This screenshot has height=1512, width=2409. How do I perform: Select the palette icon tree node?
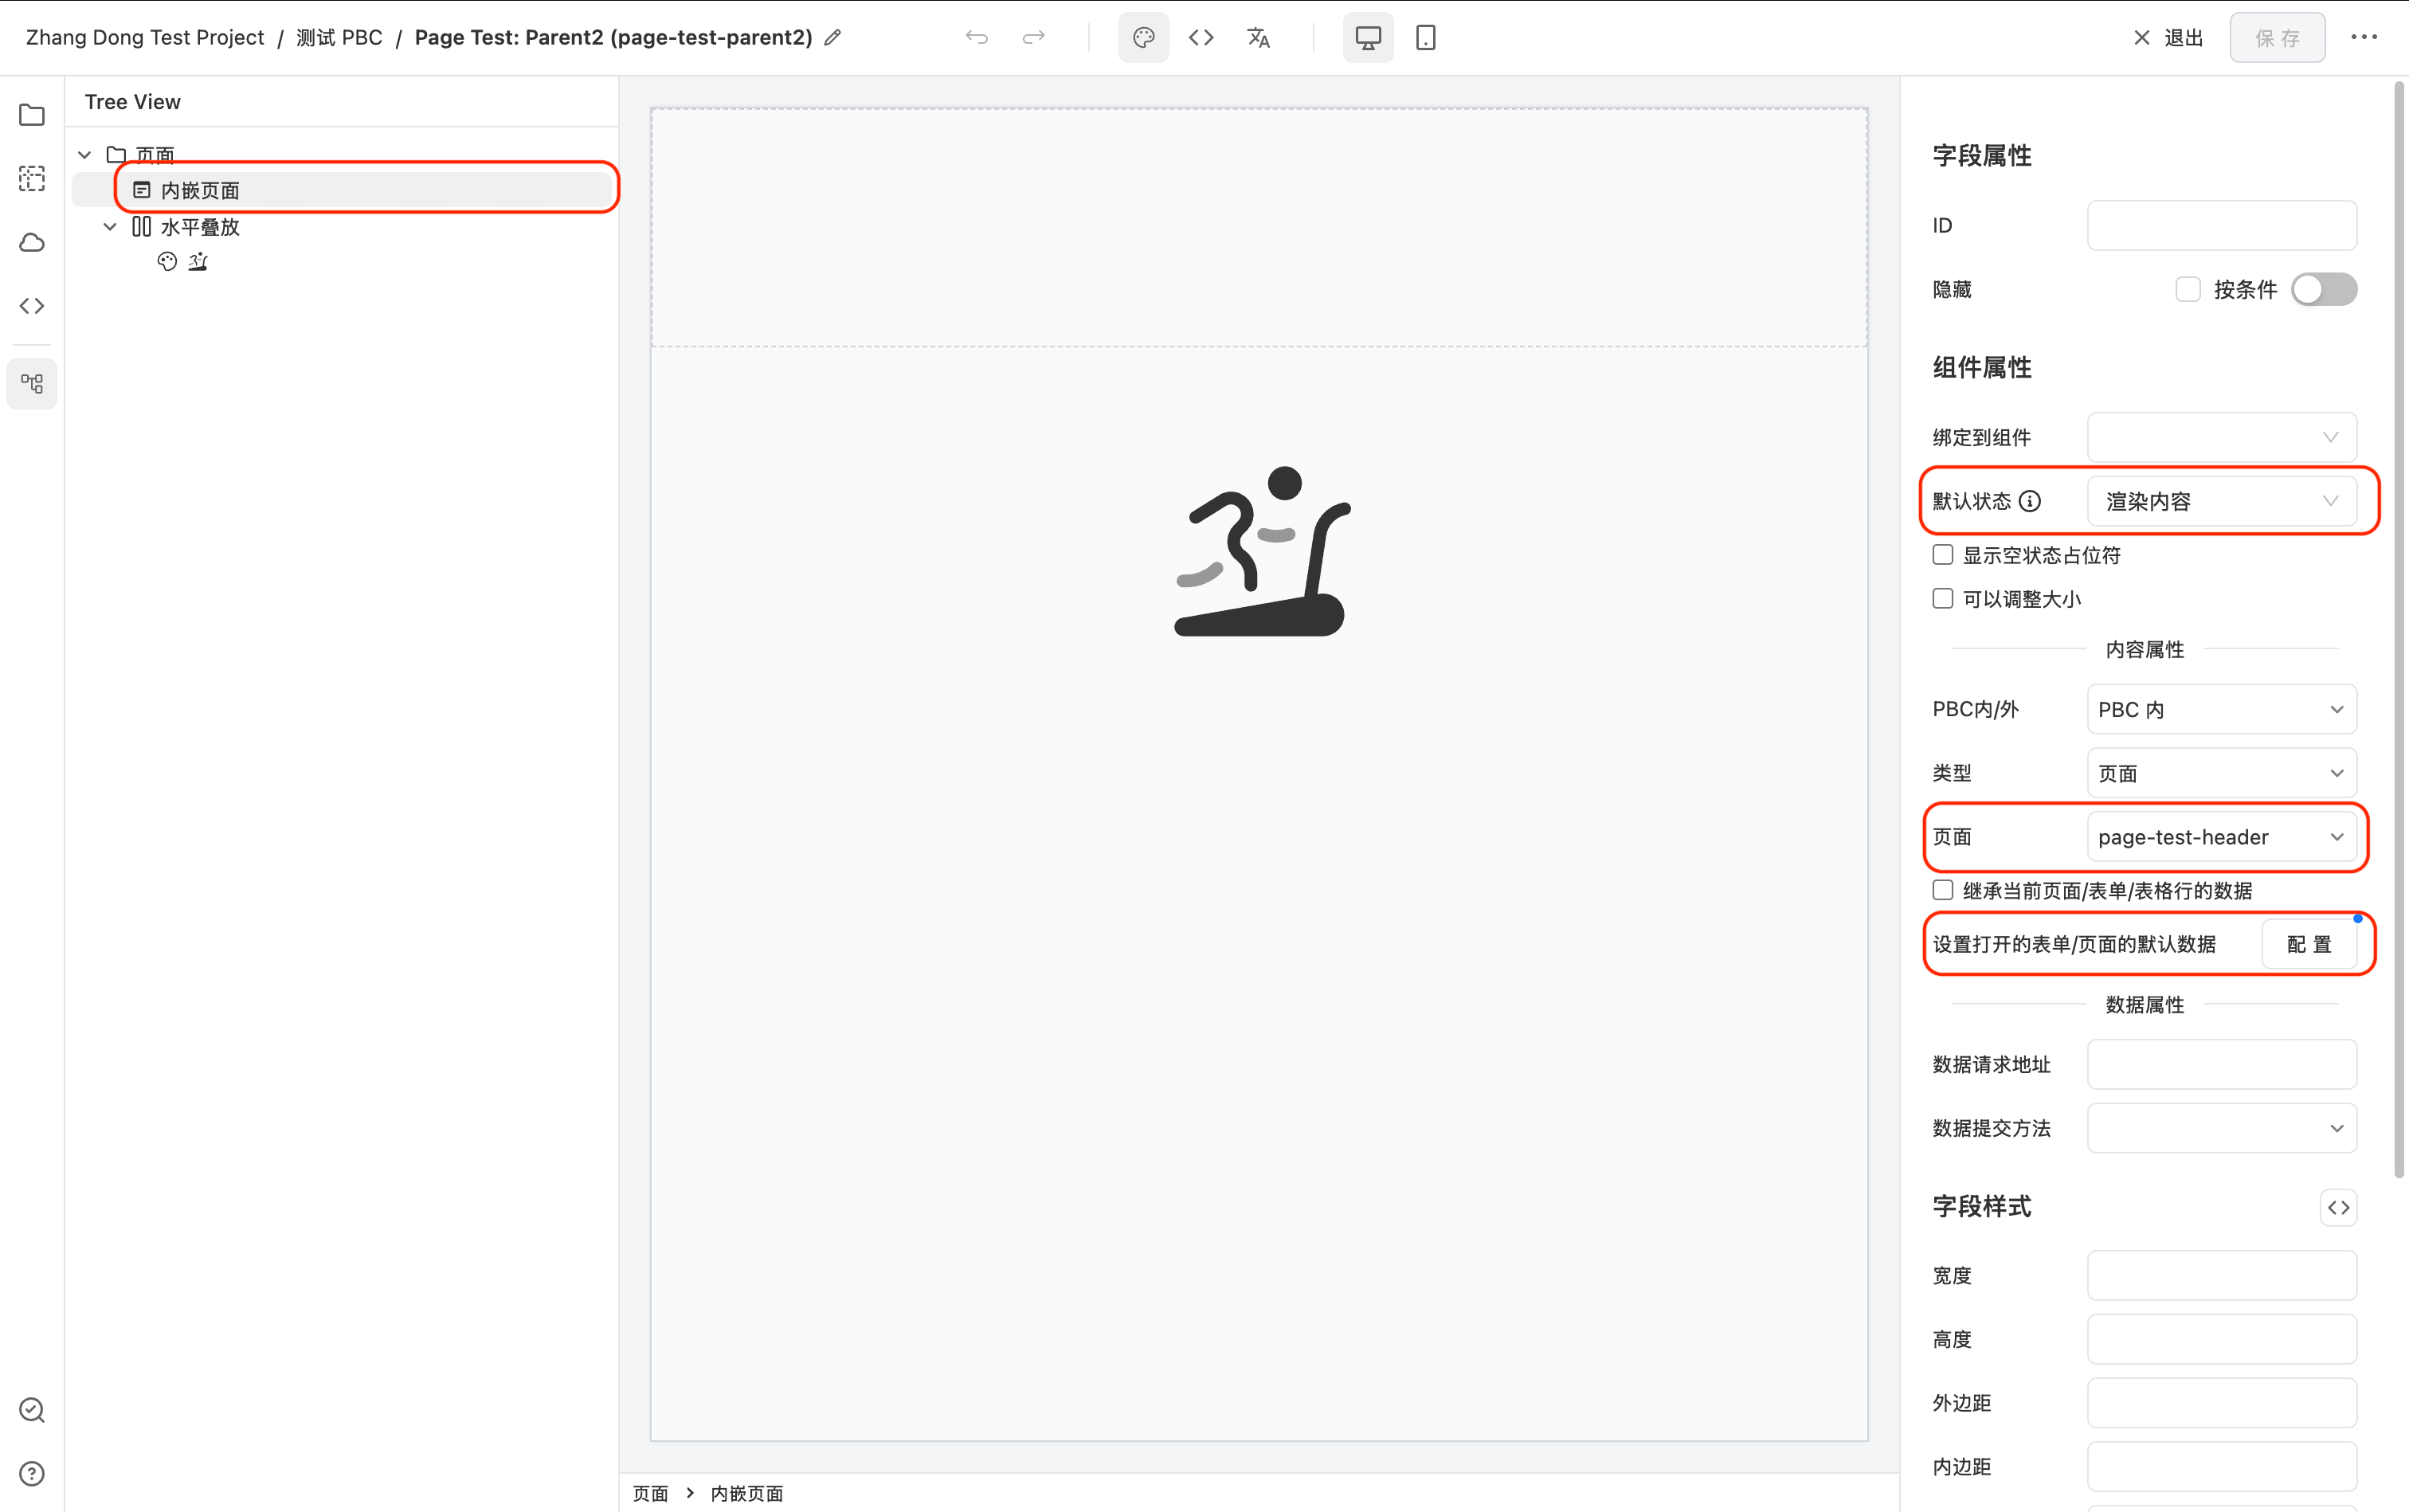click(x=167, y=262)
